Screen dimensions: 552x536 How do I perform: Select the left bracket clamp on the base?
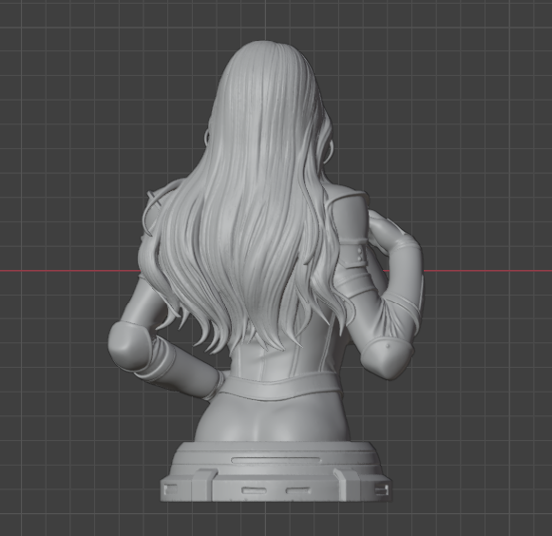click(203, 485)
